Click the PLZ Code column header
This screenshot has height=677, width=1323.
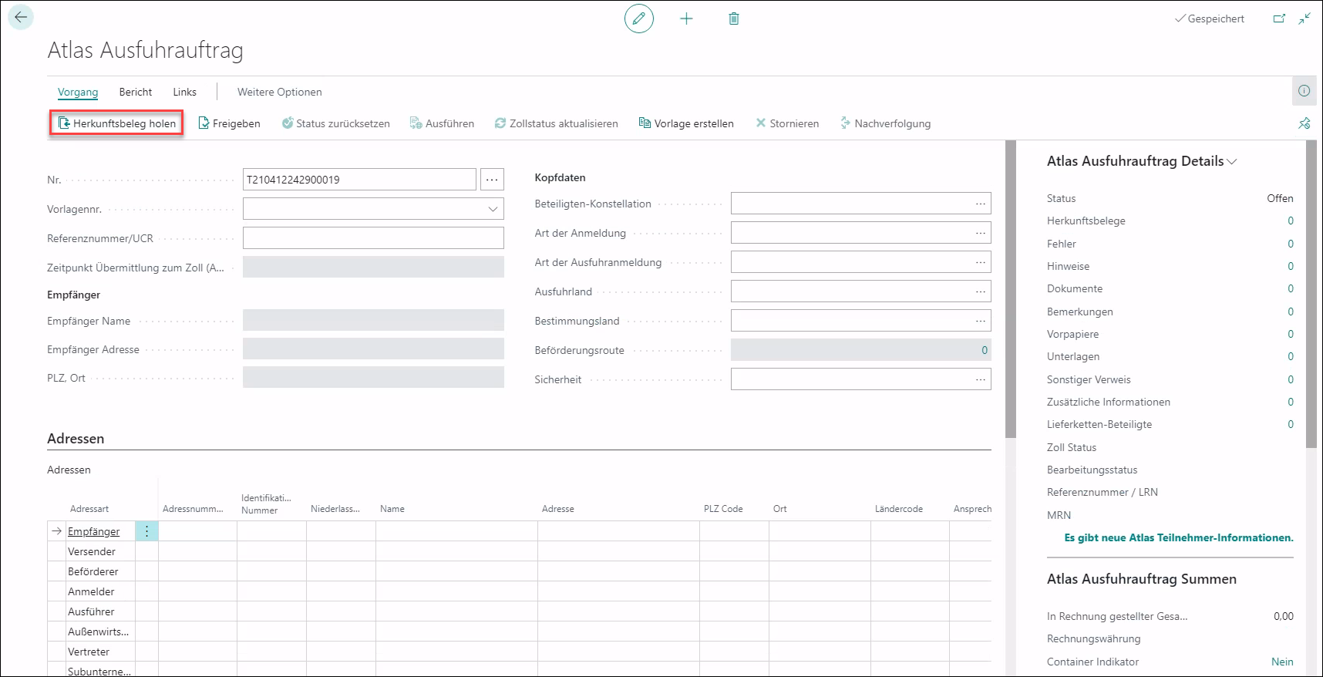pyautogui.click(x=723, y=509)
